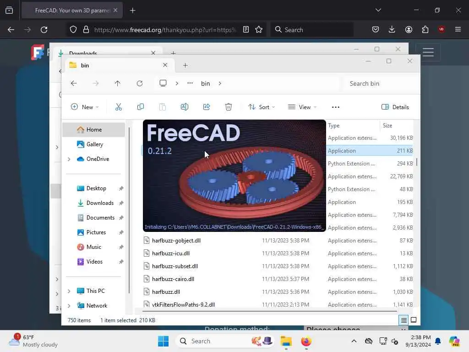Open the Windows Start button
Viewport: 469px width, 352px height.
coord(163,341)
